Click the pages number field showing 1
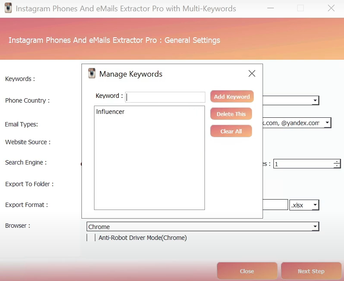 pyautogui.click(x=303, y=164)
